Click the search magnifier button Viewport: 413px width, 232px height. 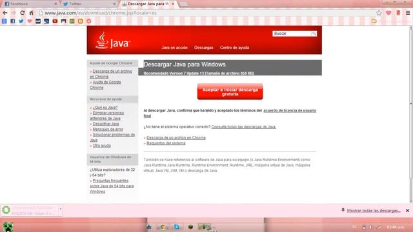[314, 34]
